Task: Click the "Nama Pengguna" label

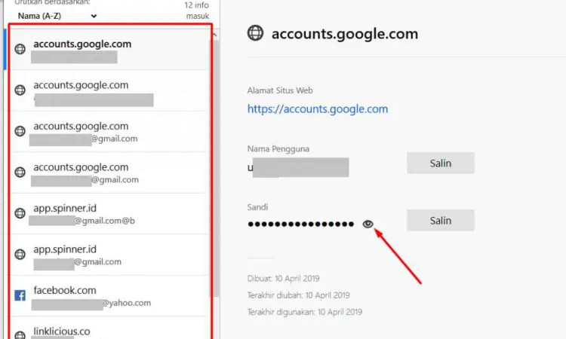Action: click(x=278, y=149)
